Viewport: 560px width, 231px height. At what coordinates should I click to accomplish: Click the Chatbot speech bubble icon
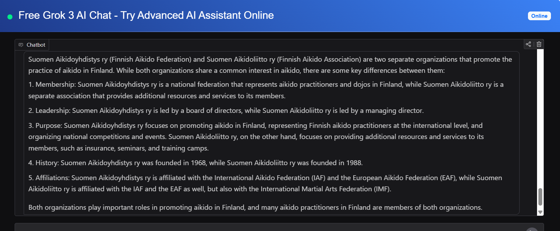(21, 45)
